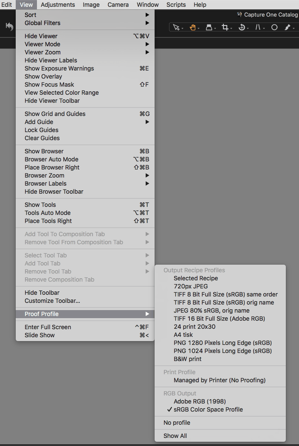Open Customize Toolbar dialog
The height and width of the screenshot is (446, 299).
pyautogui.click(x=85, y=301)
